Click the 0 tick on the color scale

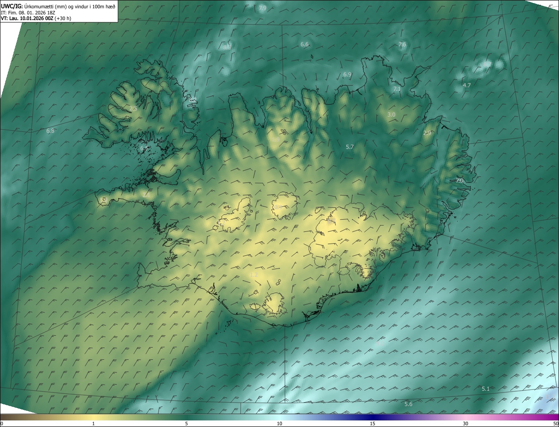coord(1,424)
